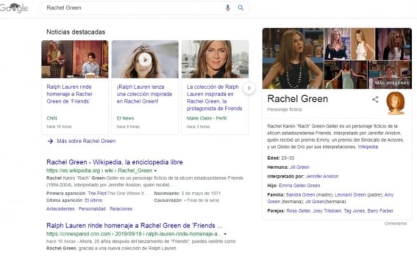The image size is (417, 256).
Task: Click the arrow icon before Más sobre Rachel Green
Action: coord(50,141)
